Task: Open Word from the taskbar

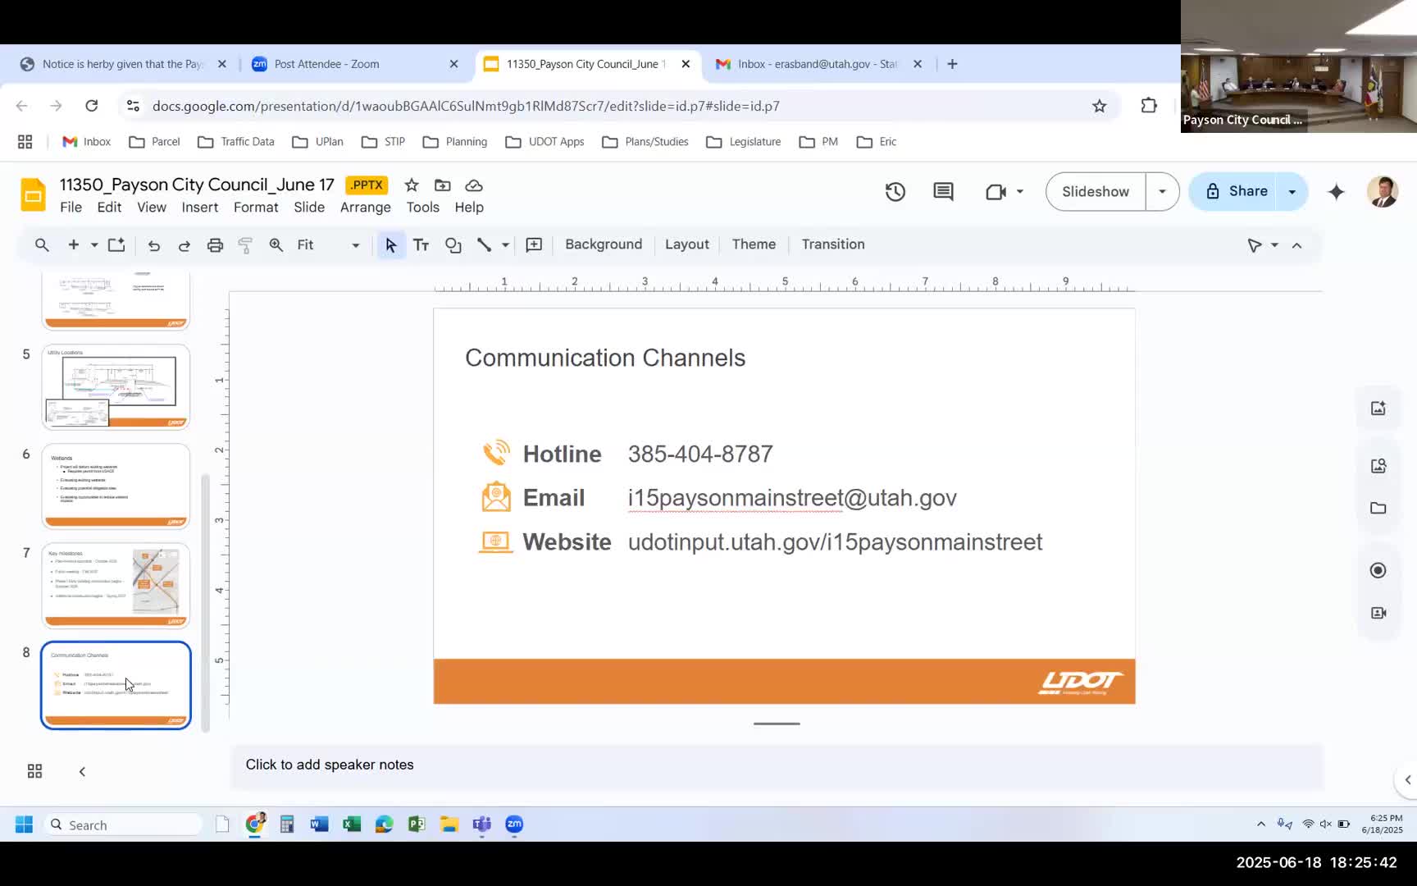Action: click(x=319, y=824)
